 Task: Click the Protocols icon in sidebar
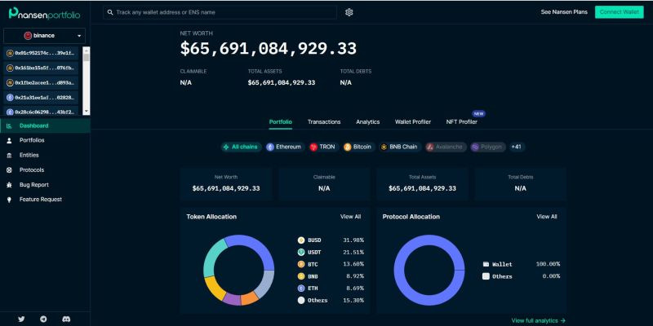pos(9,170)
